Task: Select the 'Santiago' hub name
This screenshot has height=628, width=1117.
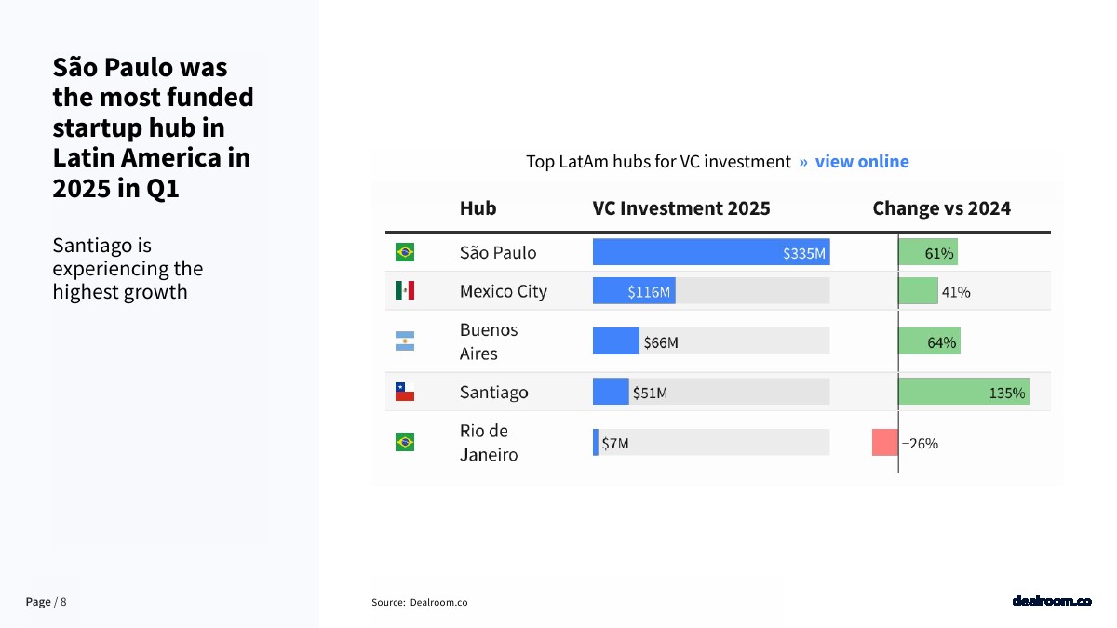Action: [493, 392]
